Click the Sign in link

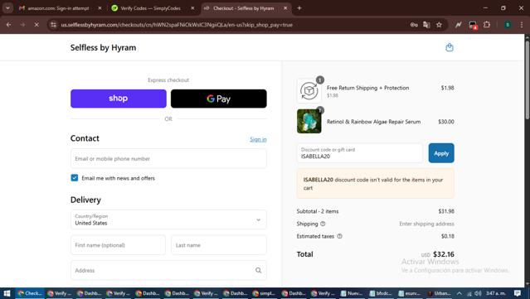point(258,139)
